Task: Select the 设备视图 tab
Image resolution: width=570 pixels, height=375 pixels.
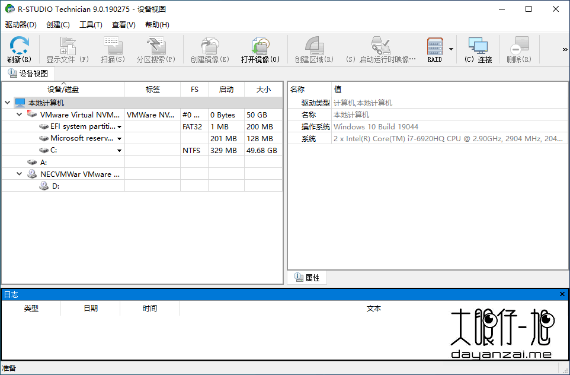Action: (x=28, y=74)
